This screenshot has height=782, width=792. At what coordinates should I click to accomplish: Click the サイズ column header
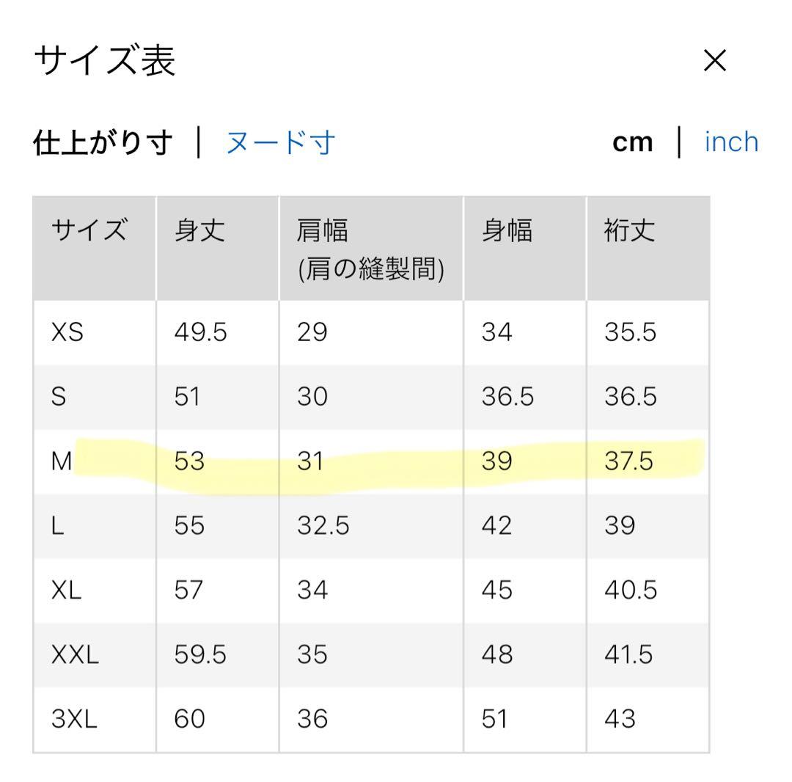89,231
